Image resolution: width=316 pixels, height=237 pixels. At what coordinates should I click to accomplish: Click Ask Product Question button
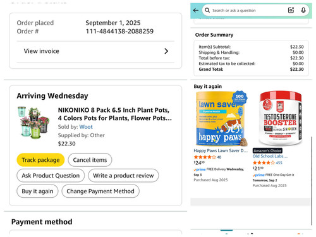pos(51,176)
